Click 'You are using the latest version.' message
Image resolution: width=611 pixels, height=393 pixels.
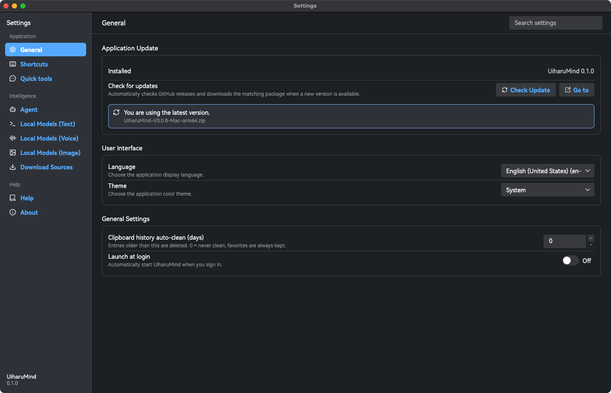coord(167,113)
